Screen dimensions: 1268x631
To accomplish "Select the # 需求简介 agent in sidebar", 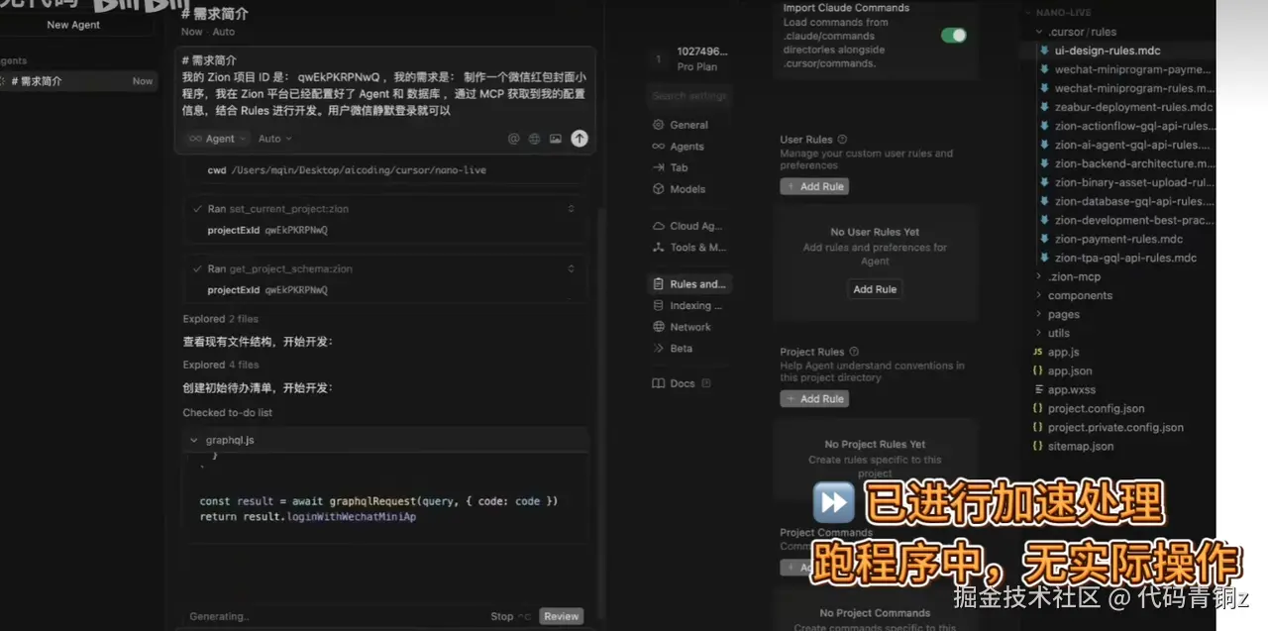I will (x=77, y=81).
